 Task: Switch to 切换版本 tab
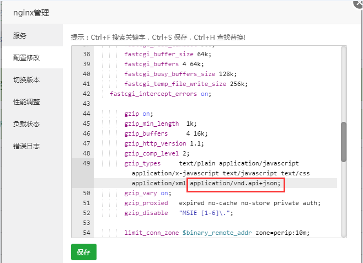click(x=26, y=80)
